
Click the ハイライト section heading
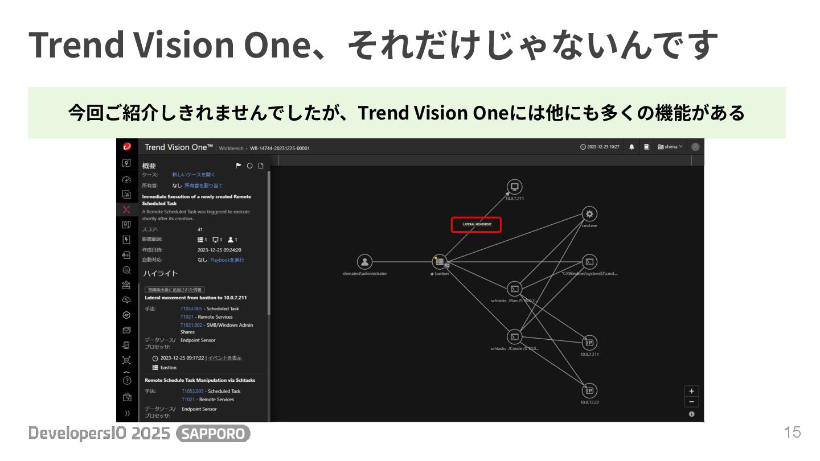[160, 274]
